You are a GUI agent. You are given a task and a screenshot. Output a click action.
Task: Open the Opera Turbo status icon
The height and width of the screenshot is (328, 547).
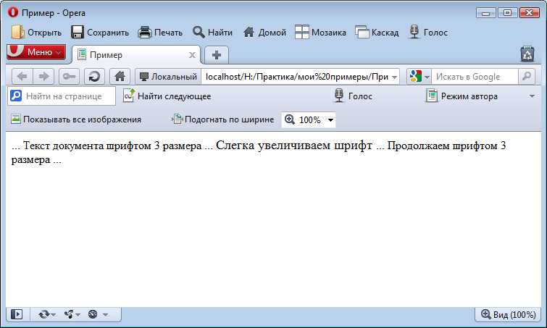tap(97, 314)
